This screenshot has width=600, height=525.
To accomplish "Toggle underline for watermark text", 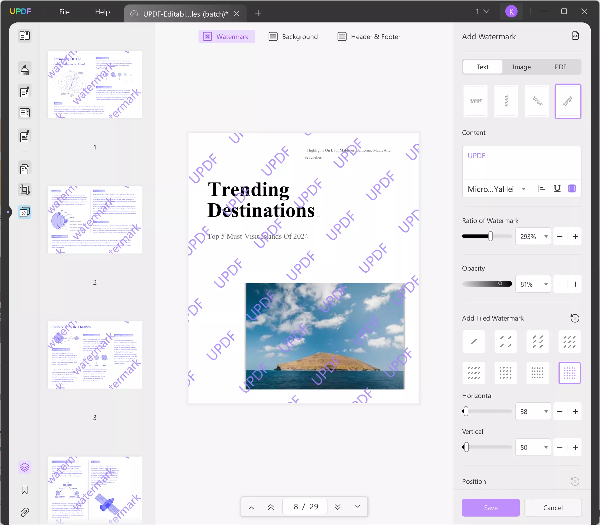I will 557,189.
